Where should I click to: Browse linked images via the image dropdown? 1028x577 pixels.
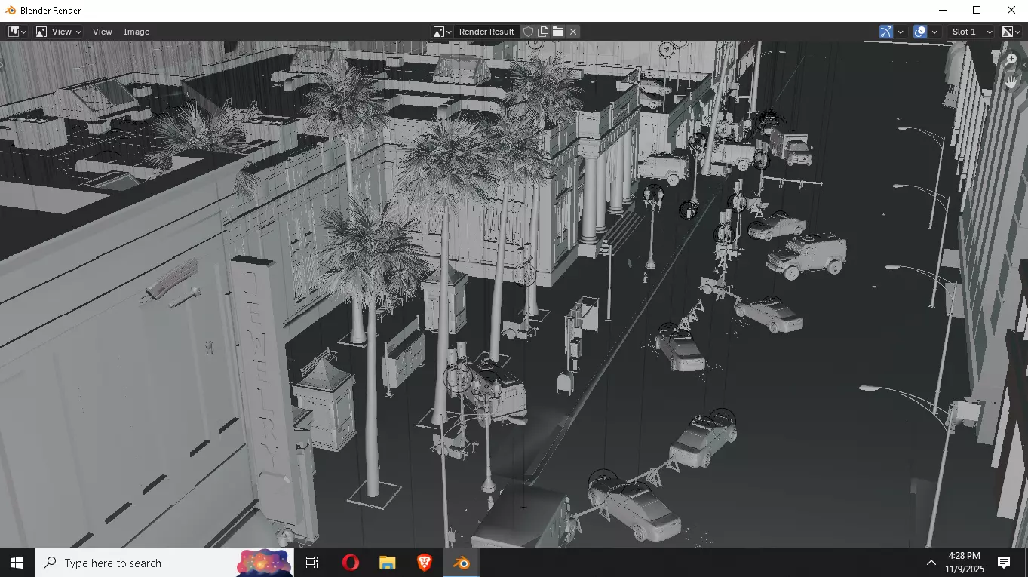click(442, 32)
